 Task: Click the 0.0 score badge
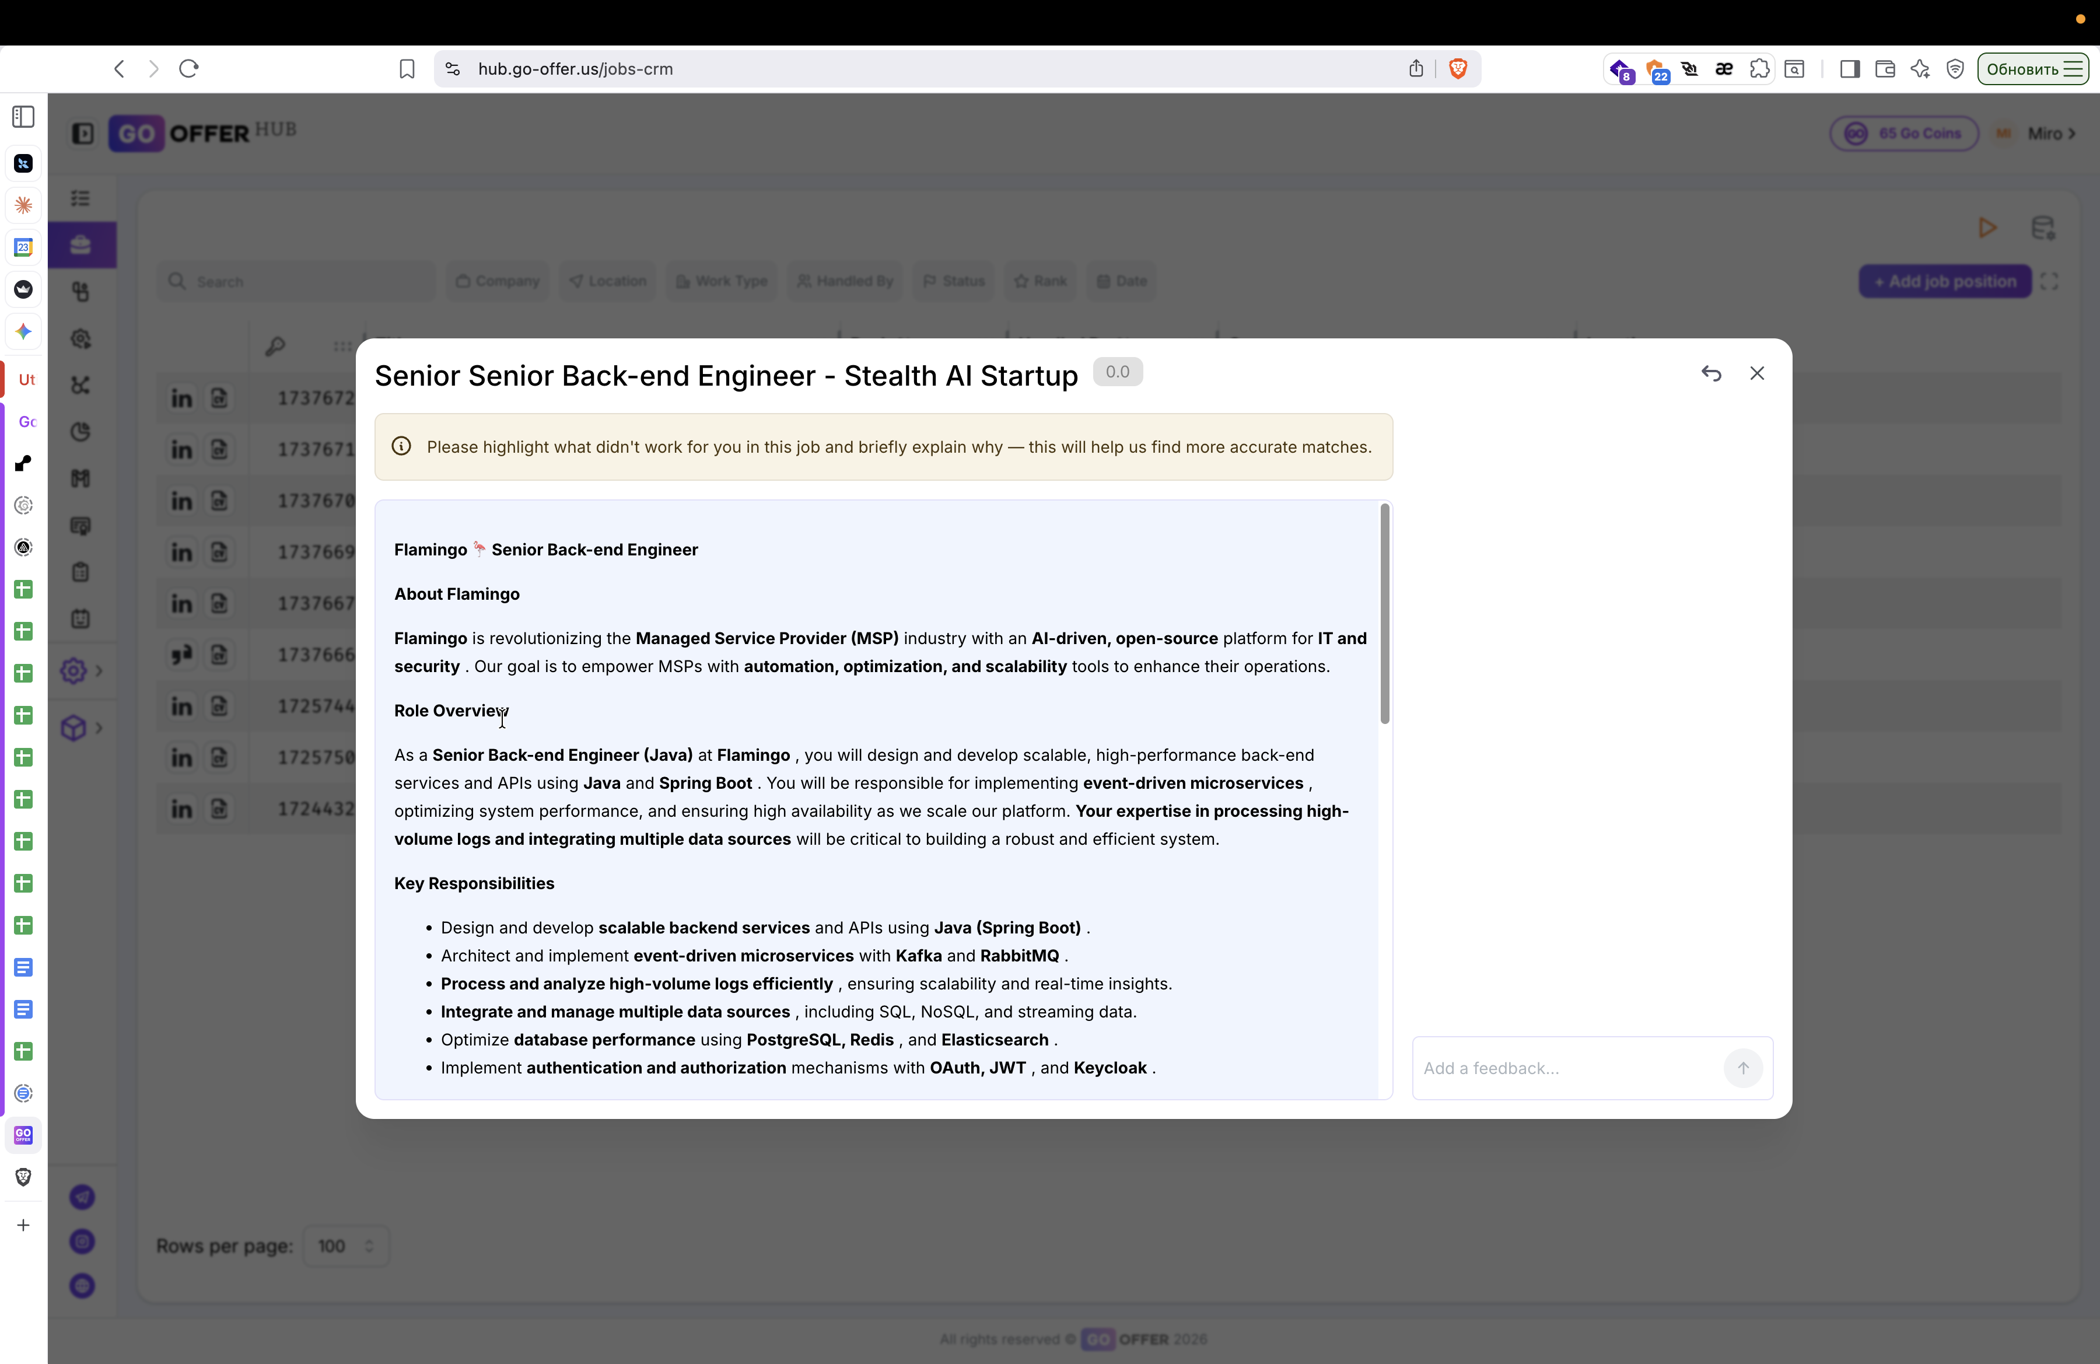tap(1117, 372)
